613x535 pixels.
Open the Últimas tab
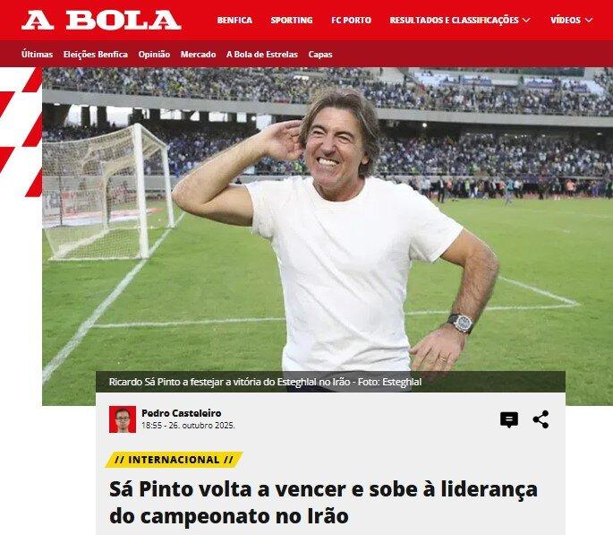(38, 55)
